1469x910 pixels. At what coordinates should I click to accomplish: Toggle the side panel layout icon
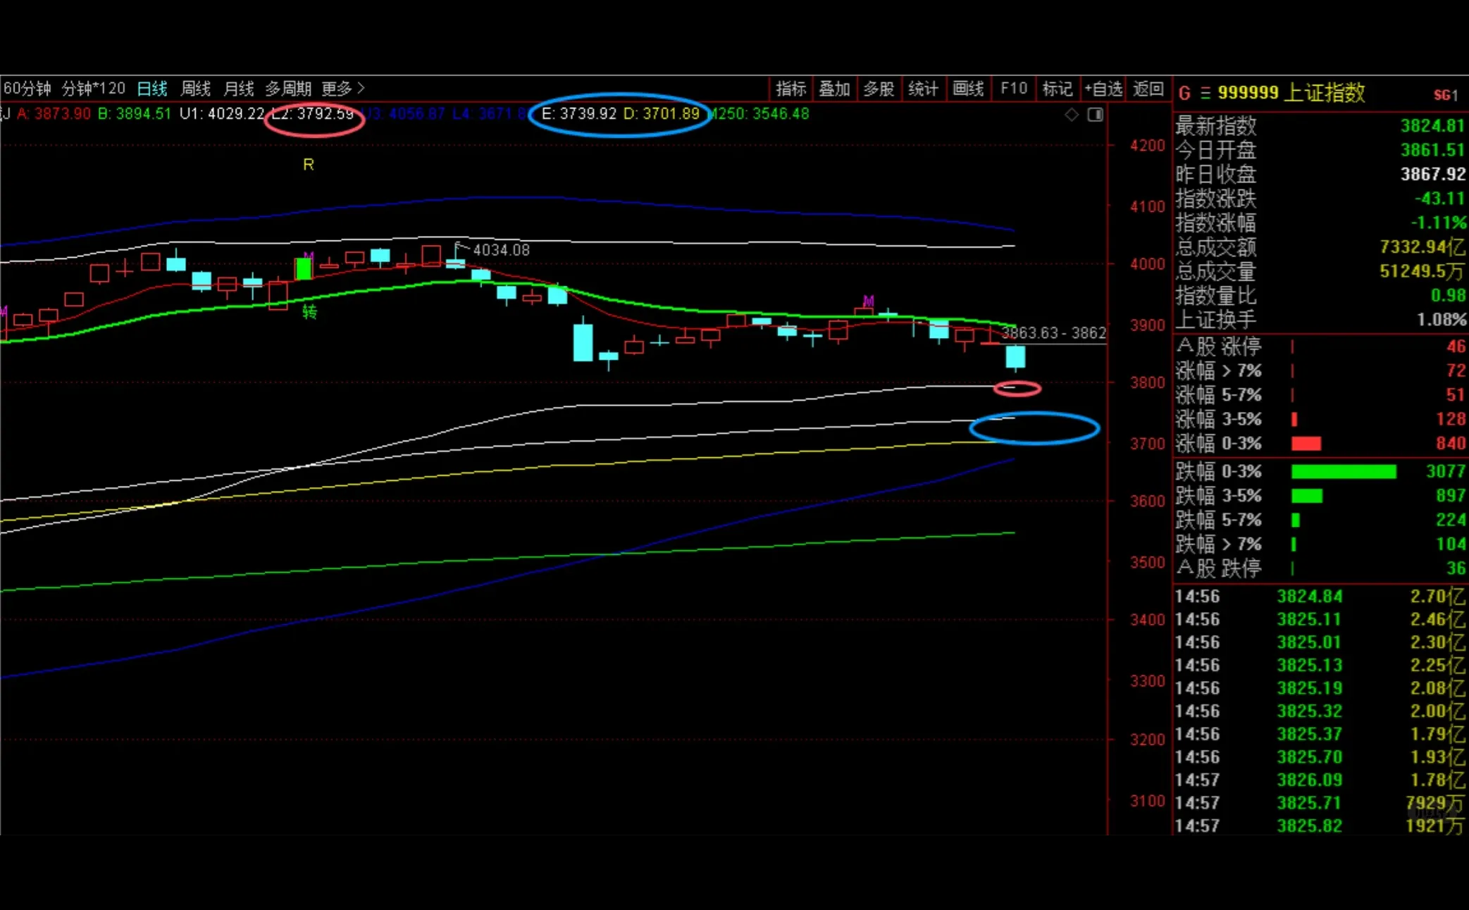1095,115
